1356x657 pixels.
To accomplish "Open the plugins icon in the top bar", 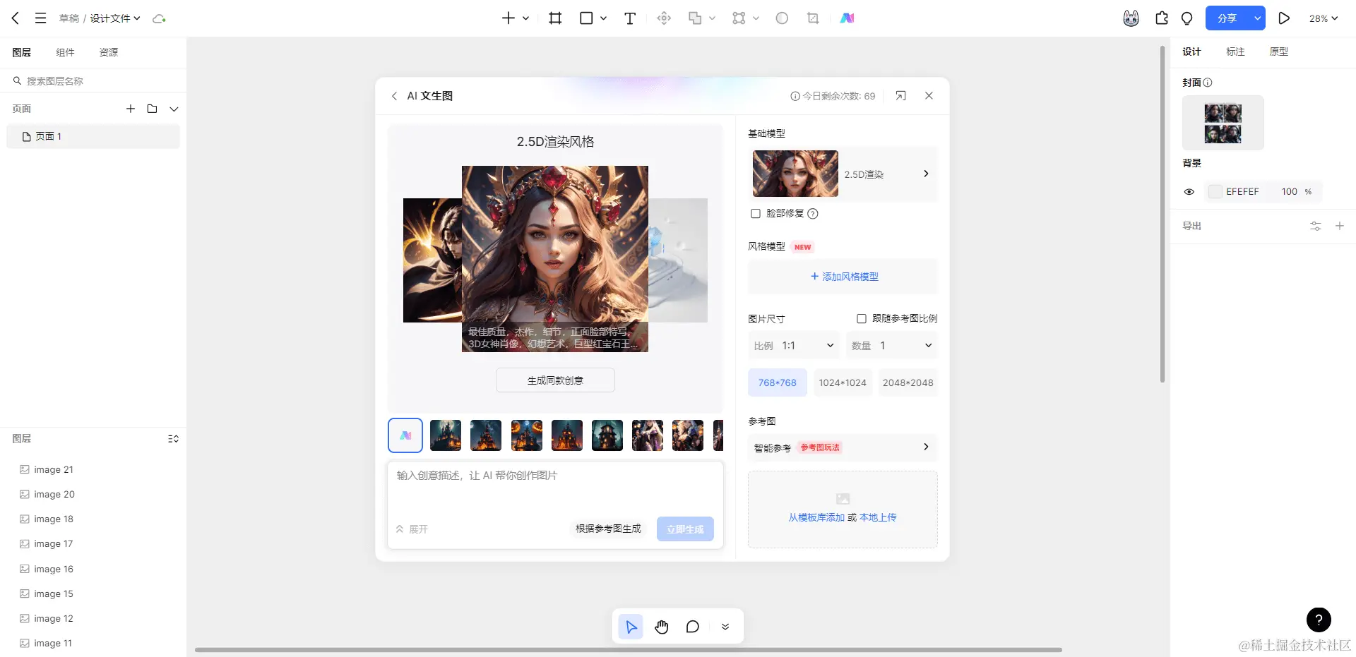I will (1161, 18).
